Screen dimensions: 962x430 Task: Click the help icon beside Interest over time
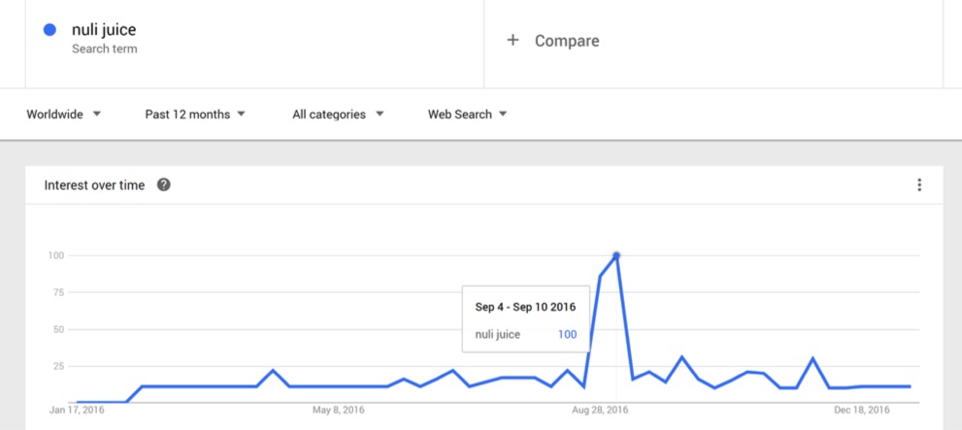coord(163,184)
